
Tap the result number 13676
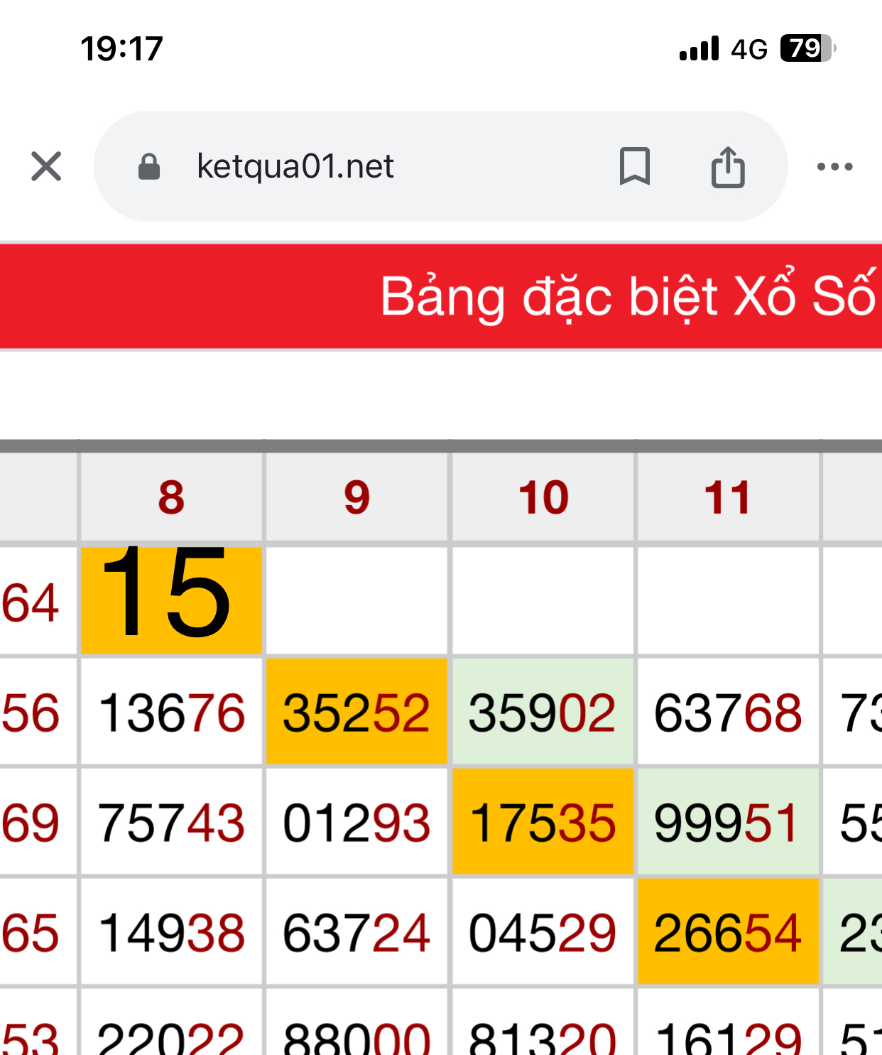tap(171, 713)
